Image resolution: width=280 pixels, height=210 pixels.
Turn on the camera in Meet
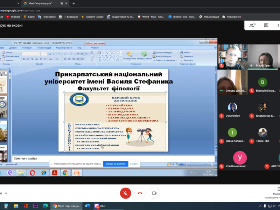tap(154, 193)
